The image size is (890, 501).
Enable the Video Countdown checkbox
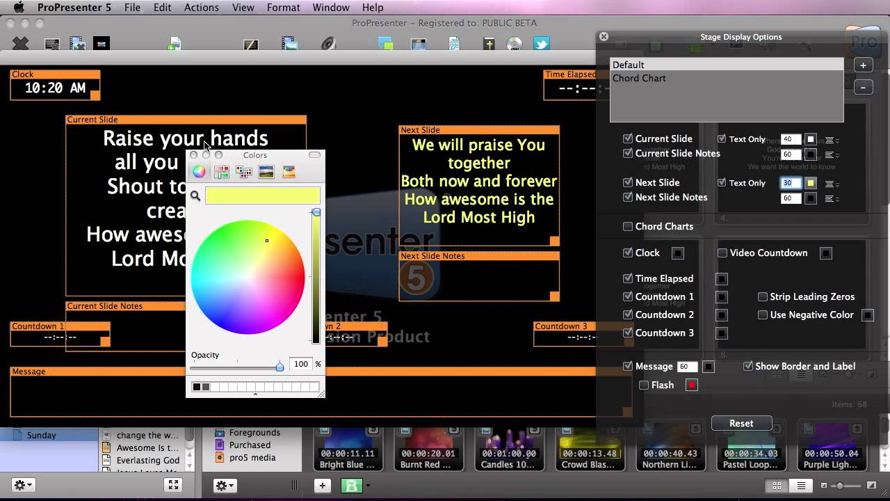[722, 253]
